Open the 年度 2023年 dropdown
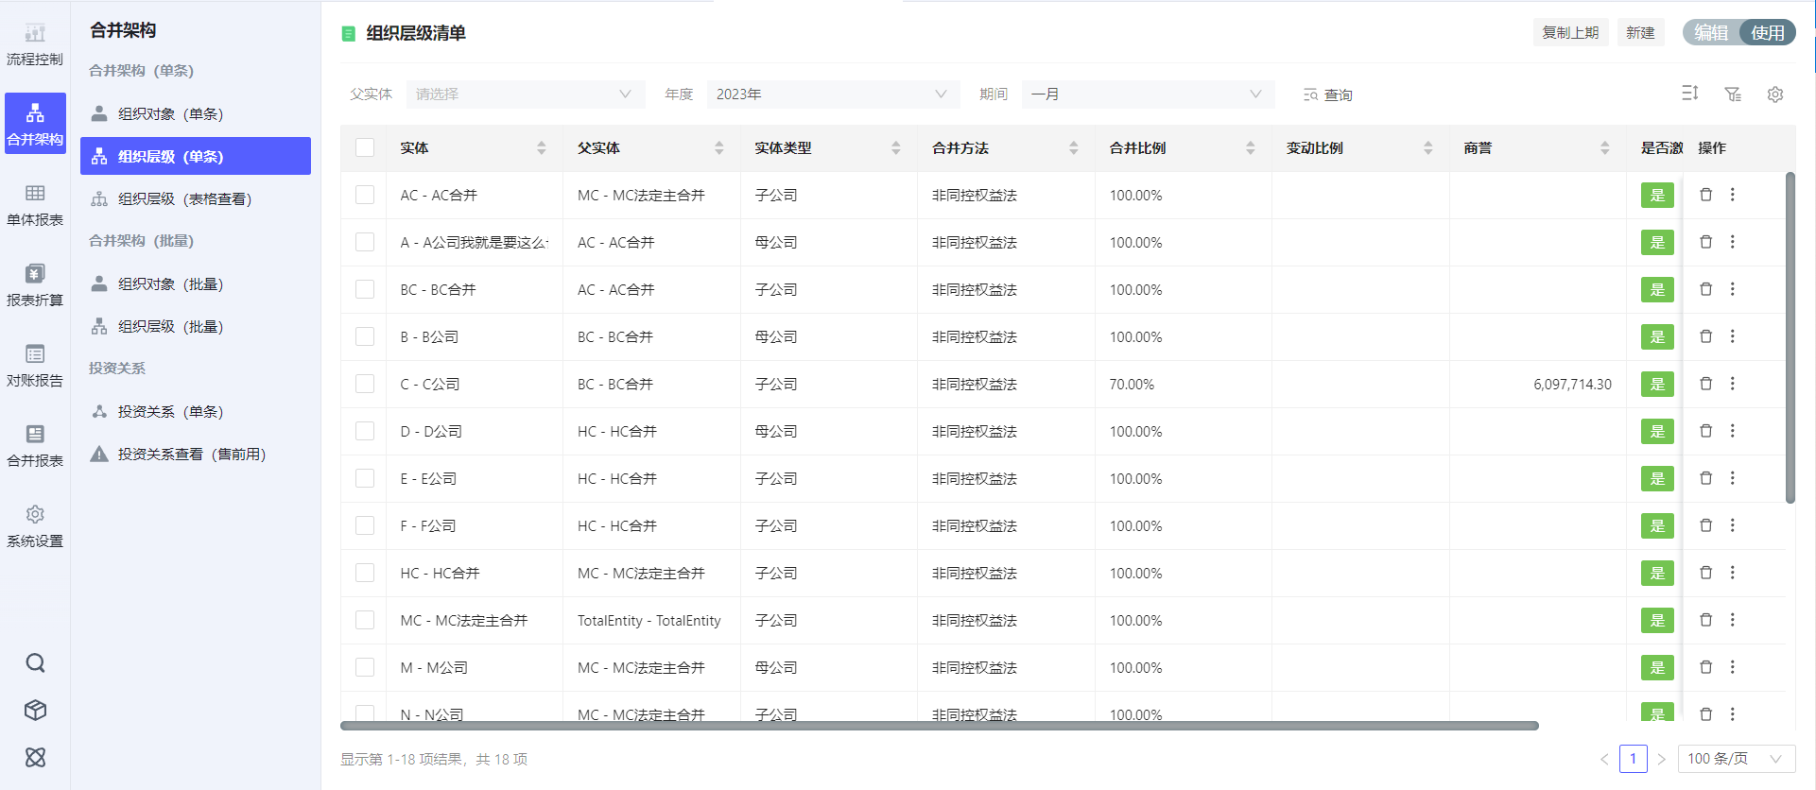 [832, 94]
